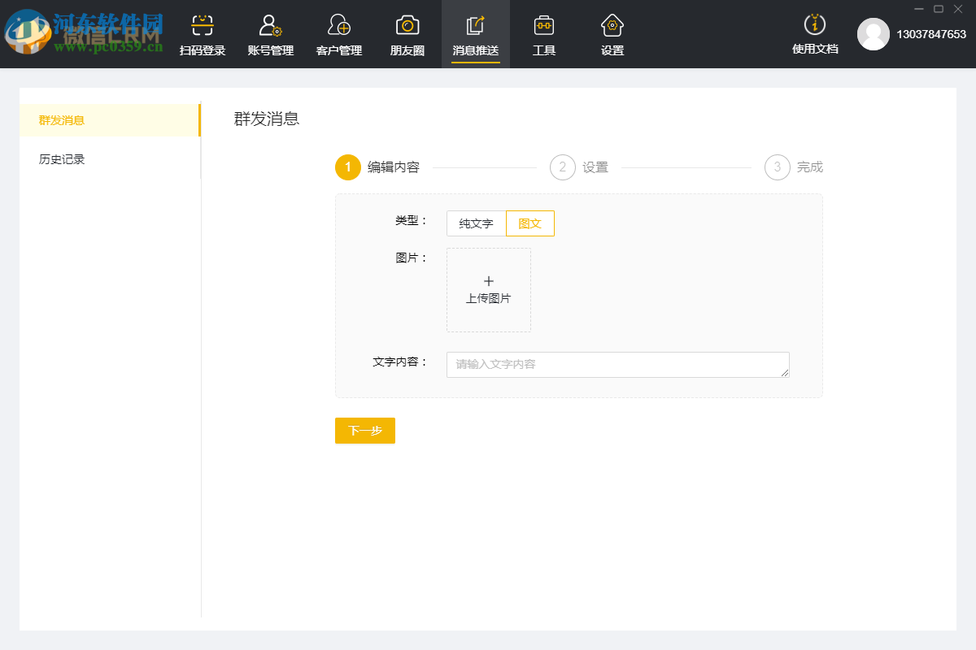Open 客户管理 customer management
Image resolution: width=976 pixels, height=650 pixels.
click(338, 34)
